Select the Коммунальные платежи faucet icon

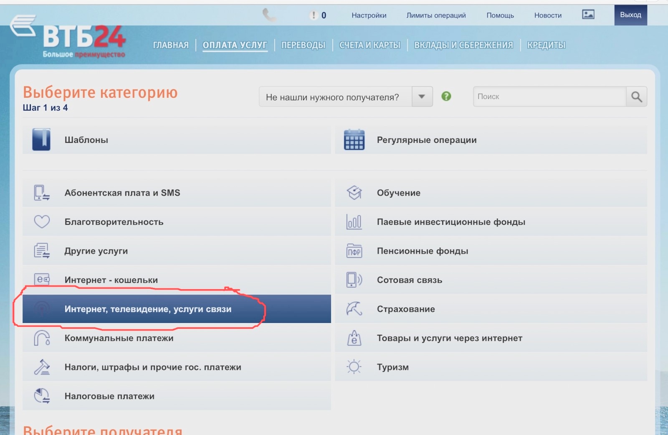point(41,338)
